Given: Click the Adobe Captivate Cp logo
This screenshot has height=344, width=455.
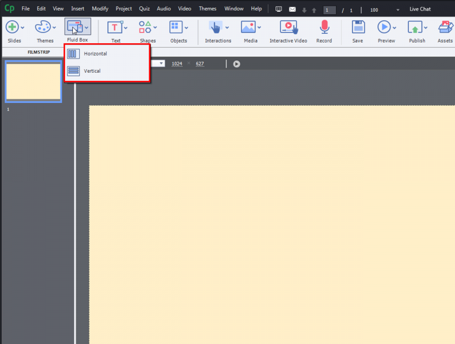Looking at the screenshot, I should pos(9,8).
